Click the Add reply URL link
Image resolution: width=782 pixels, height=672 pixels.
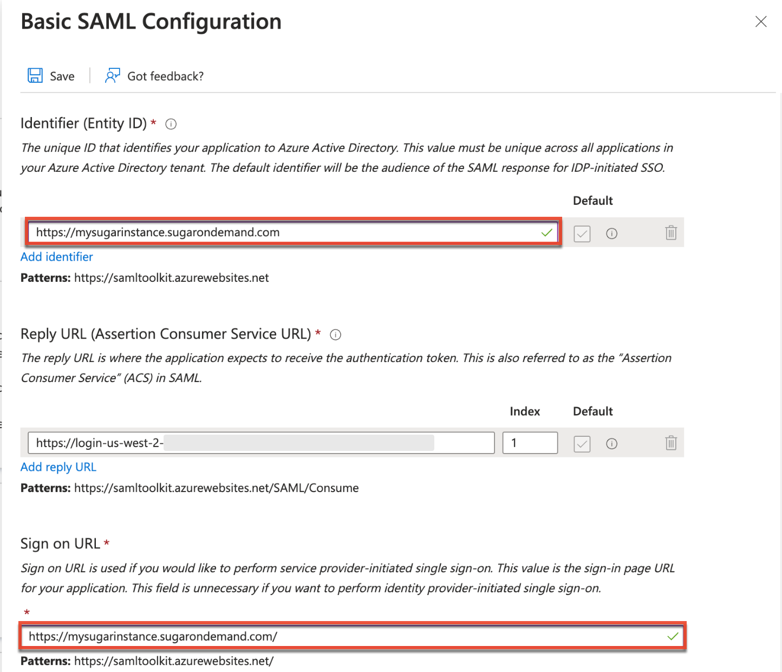(x=58, y=467)
